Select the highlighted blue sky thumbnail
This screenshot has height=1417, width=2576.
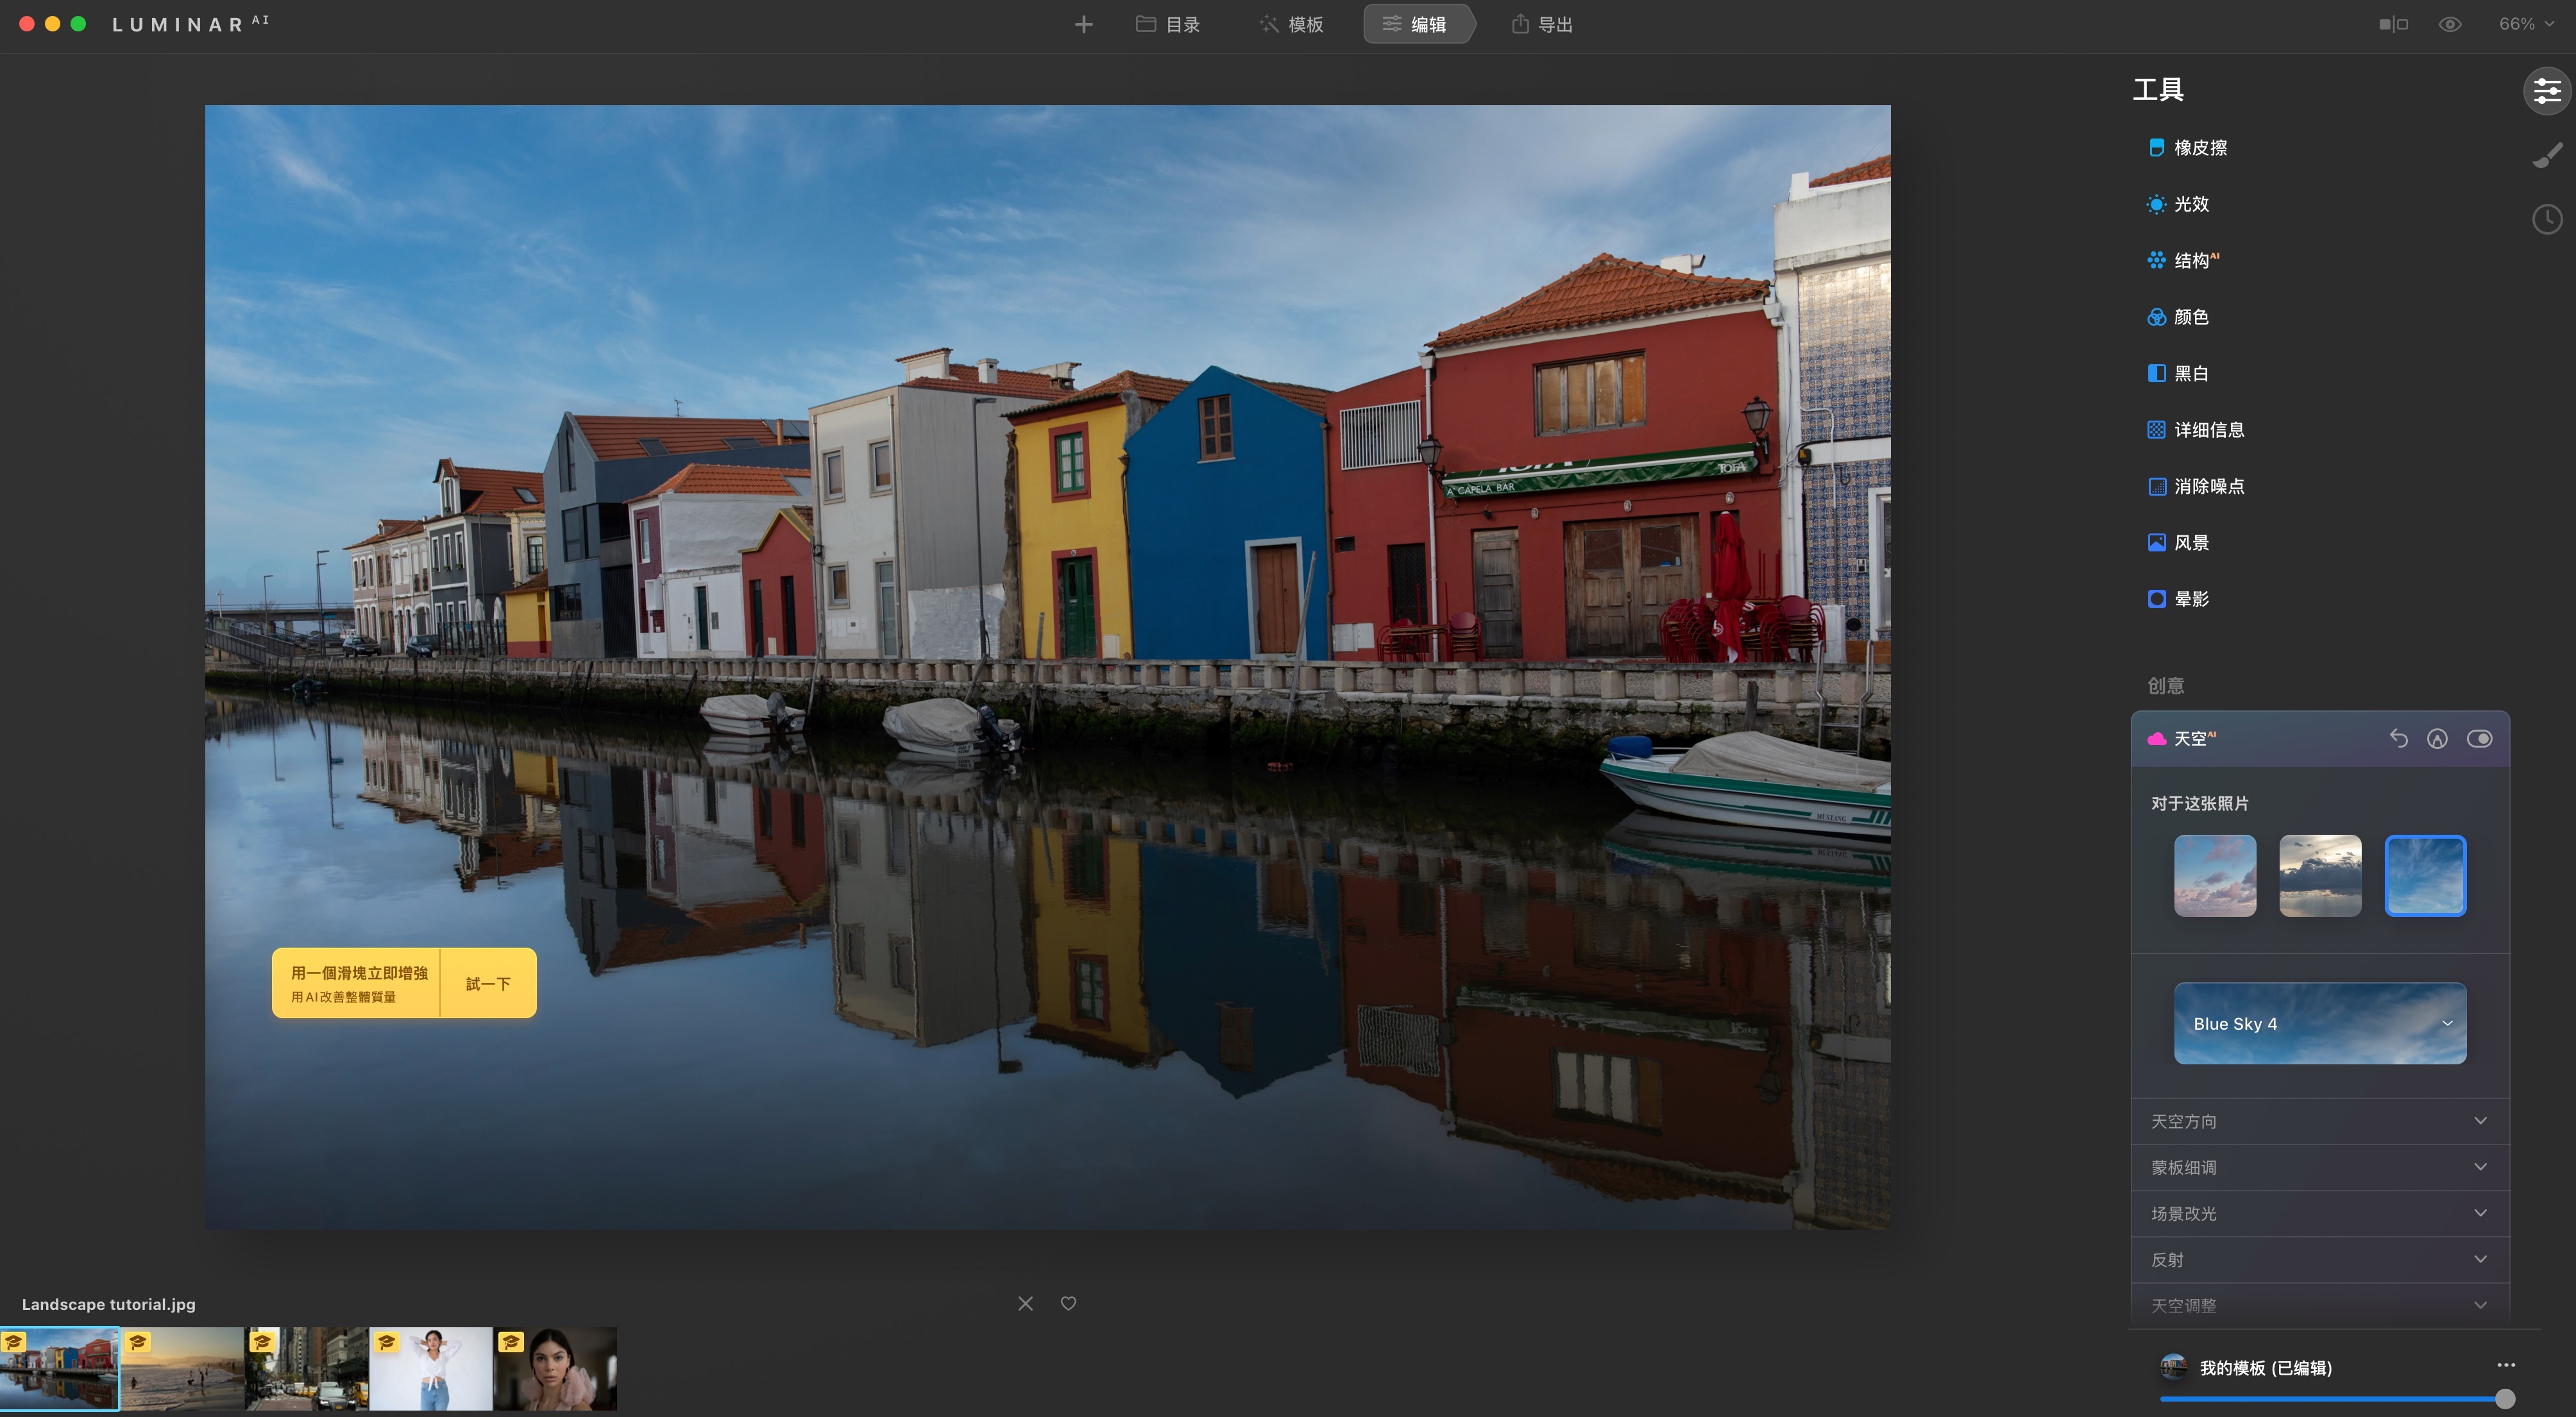[x=2425, y=875]
